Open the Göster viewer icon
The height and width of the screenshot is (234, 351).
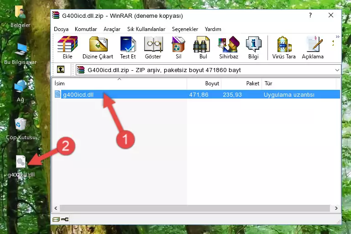pyautogui.click(x=153, y=47)
